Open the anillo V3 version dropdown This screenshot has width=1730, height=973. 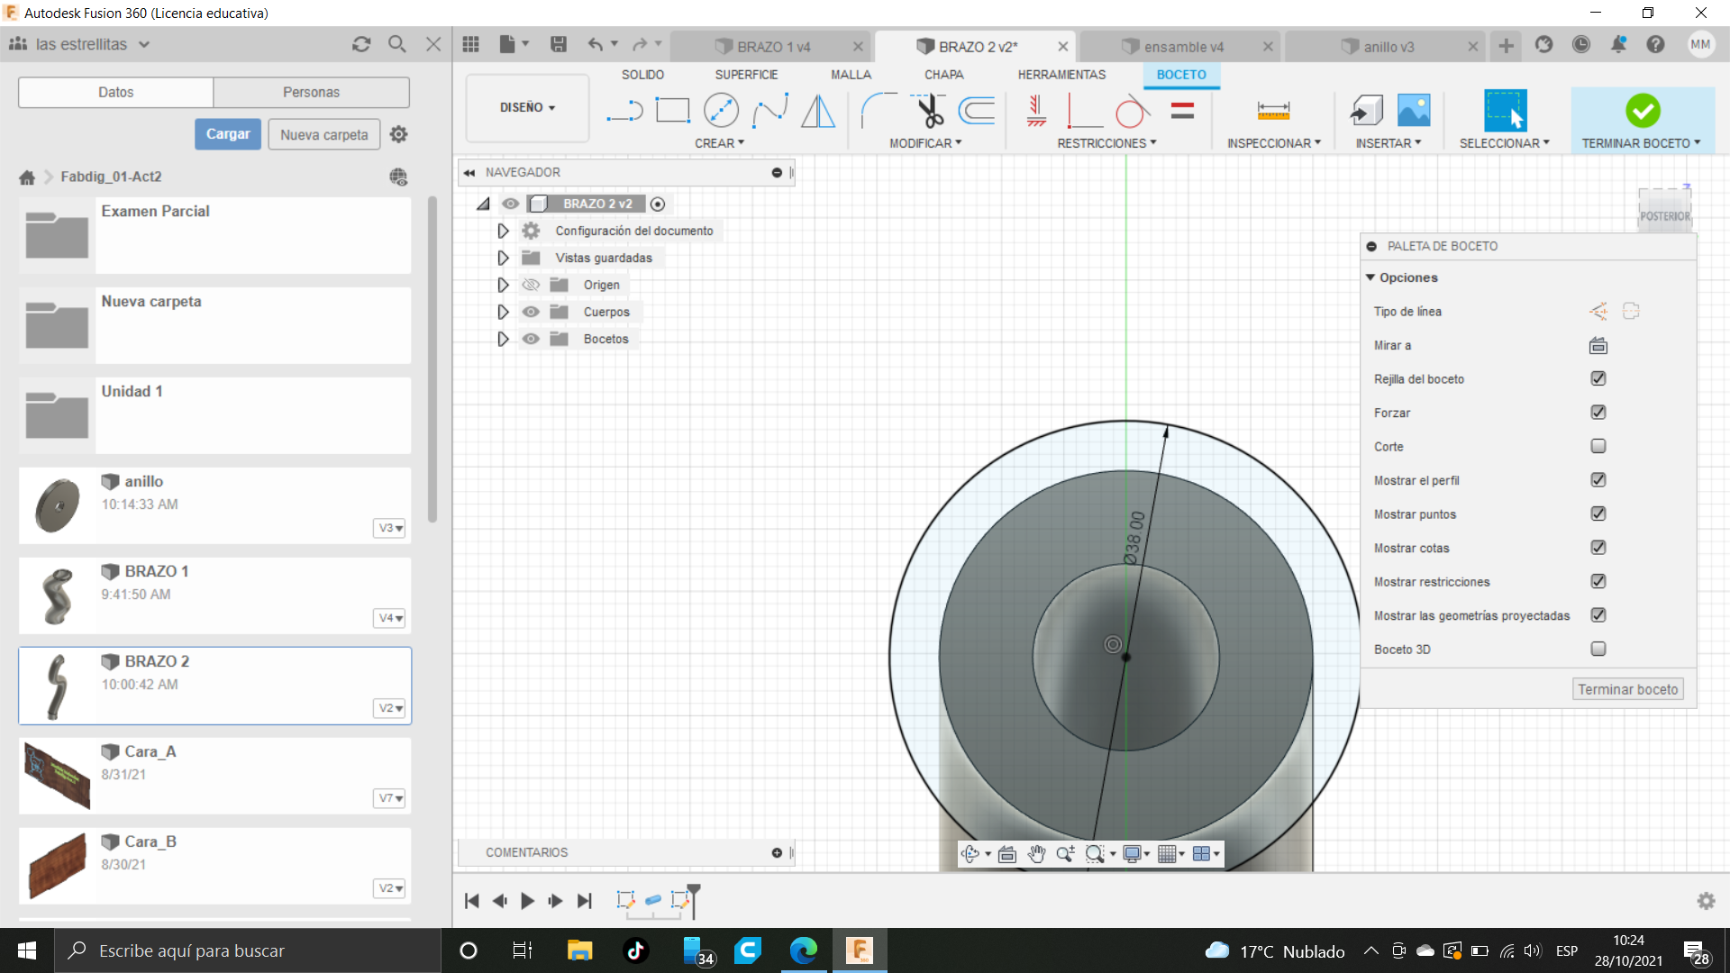point(389,528)
